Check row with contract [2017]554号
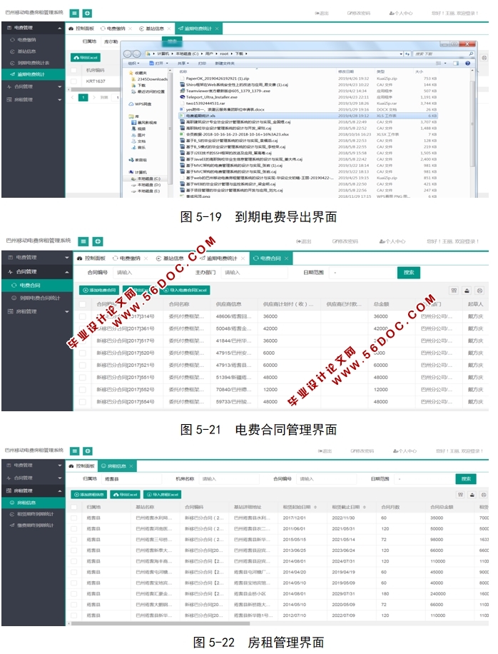Image resolution: width=498 pixels, height=654 pixels. (x=83, y=402)
